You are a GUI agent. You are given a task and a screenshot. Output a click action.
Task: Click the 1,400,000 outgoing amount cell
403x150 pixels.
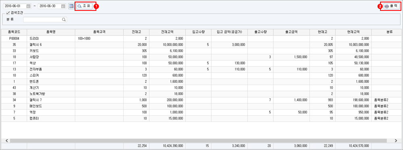point(292,100)
